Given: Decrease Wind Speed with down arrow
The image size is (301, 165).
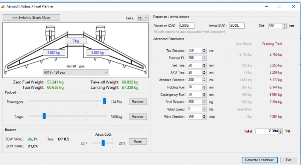Looking at the screenshot, I should point(204,111).
